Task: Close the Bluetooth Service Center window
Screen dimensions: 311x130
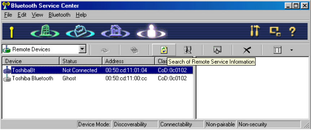Action: pos(305,6)
